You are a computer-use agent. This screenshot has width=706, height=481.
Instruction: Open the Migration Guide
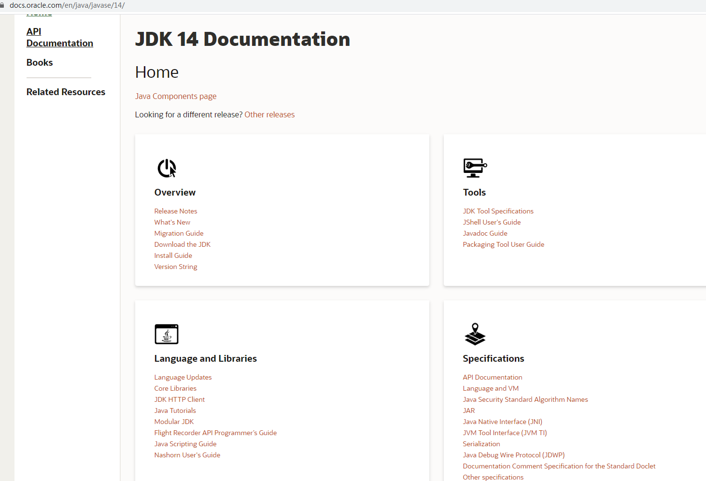(x=179, y=233)
